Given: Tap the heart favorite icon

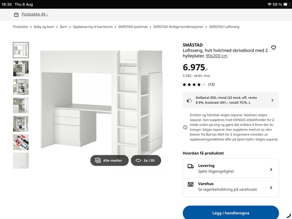Looking at the screenshot, I should pos(273,48).
